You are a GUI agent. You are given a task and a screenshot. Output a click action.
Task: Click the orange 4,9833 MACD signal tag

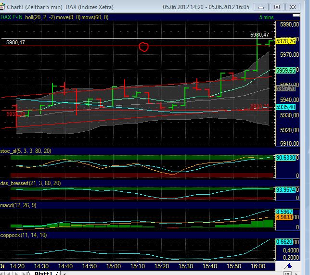coord(284,217)
